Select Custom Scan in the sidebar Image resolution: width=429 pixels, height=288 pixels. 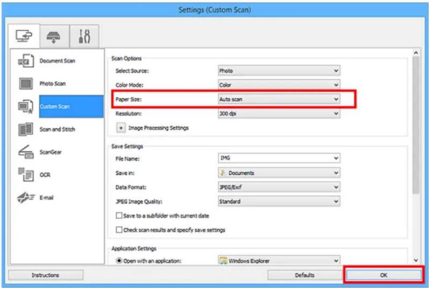click(71, 106)
